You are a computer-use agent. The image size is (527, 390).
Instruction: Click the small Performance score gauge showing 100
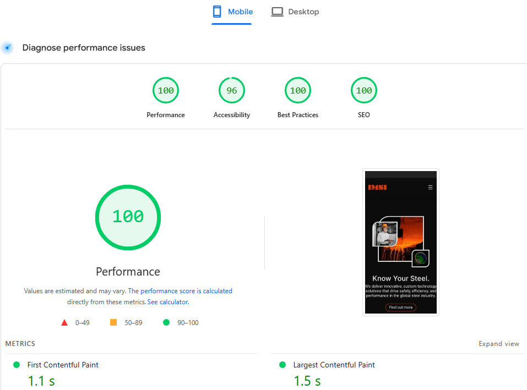165,90
